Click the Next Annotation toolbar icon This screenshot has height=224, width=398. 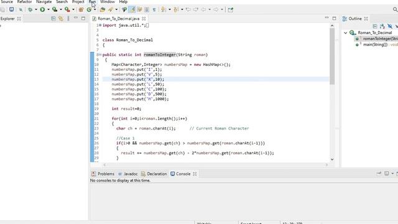click(x=163, y=10)
